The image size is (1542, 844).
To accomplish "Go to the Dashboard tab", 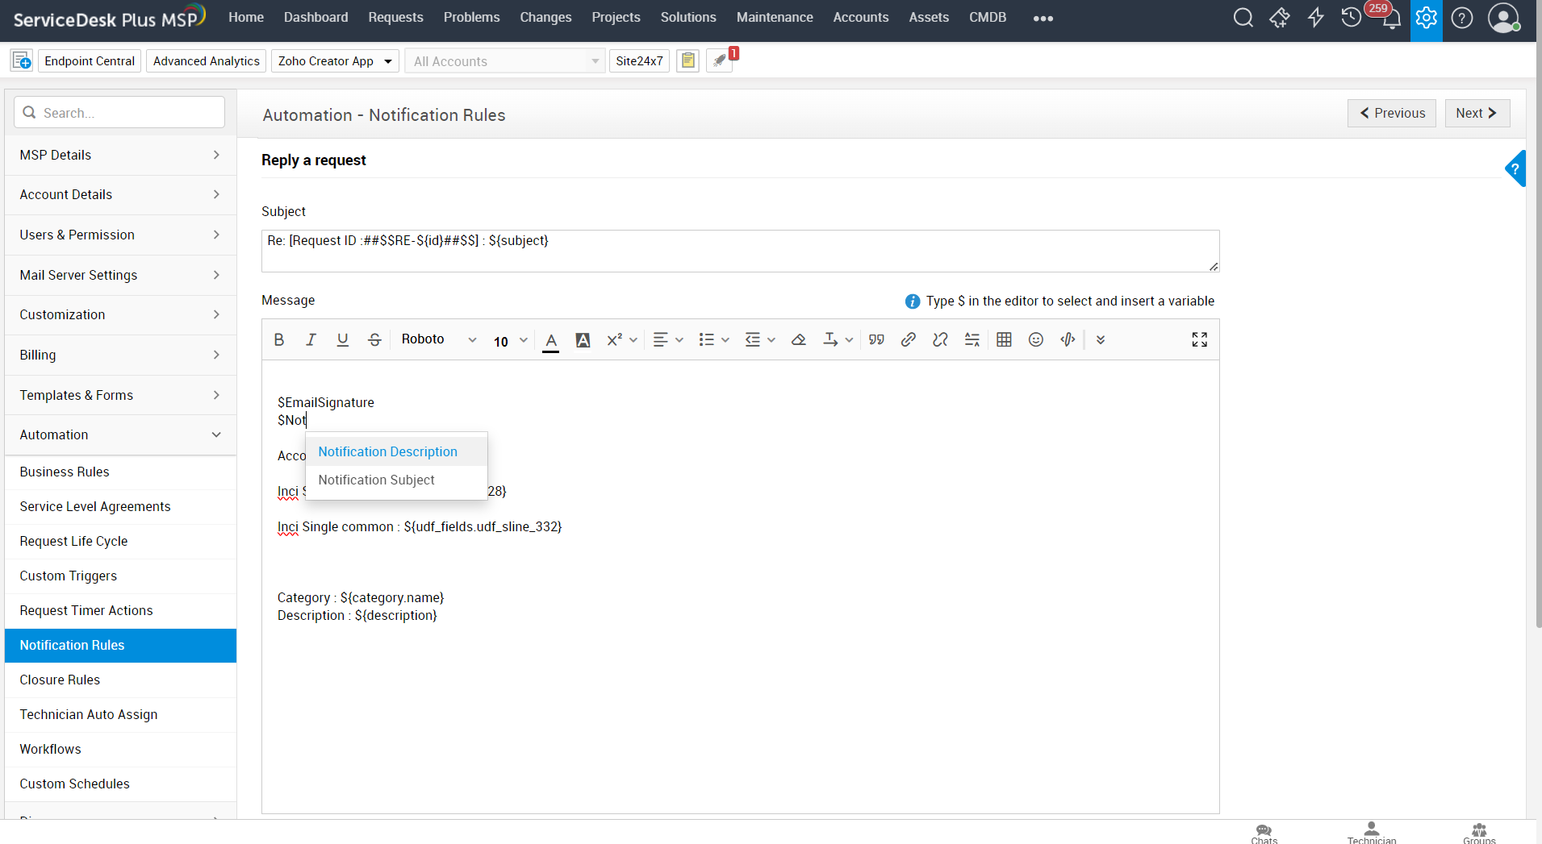I will point(316,17).
